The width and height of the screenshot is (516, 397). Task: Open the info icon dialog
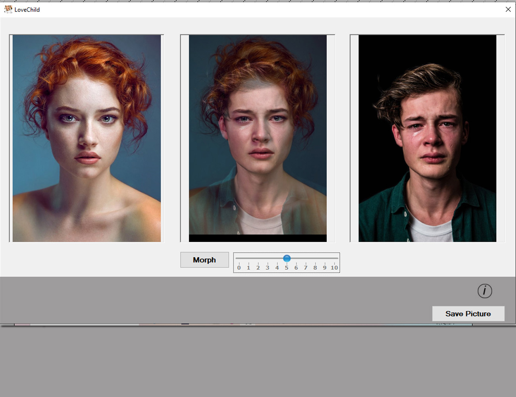point(485,291)
